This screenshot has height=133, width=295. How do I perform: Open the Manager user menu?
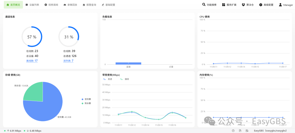[x=286, y=5]
